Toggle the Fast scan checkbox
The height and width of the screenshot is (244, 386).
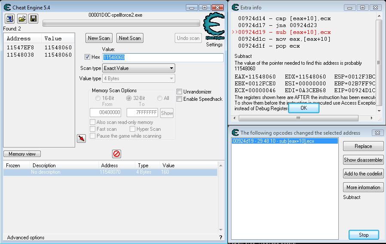(93, 129)
